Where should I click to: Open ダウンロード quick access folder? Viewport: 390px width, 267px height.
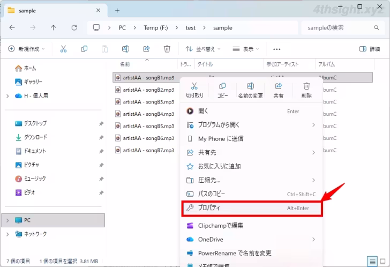click(31, 137)
